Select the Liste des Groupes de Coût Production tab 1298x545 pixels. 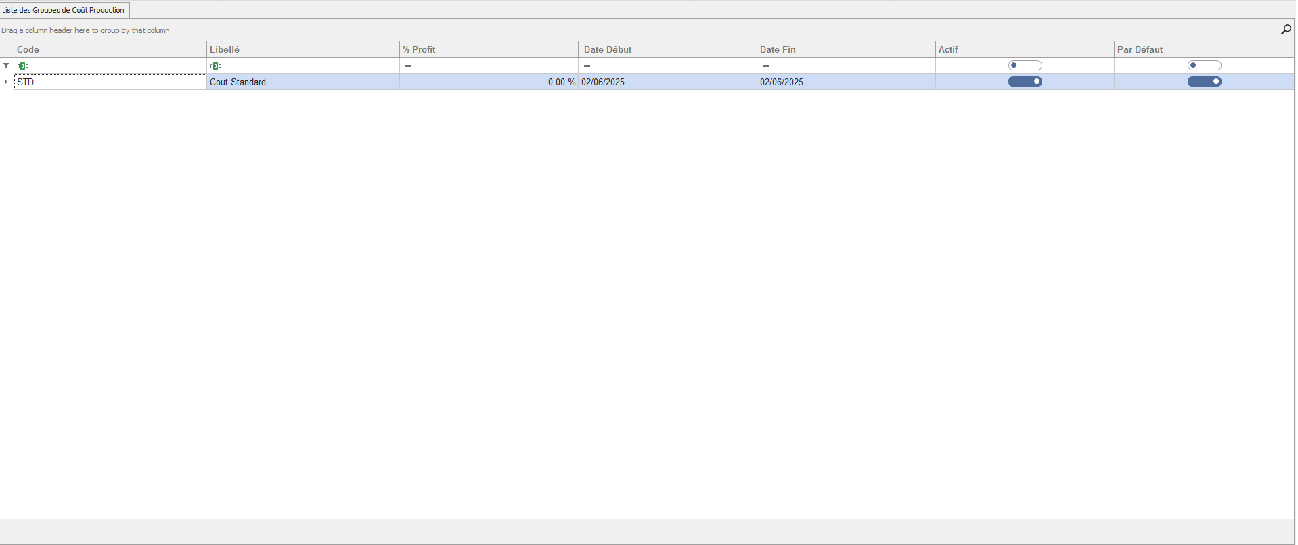[x=64, y=10]
